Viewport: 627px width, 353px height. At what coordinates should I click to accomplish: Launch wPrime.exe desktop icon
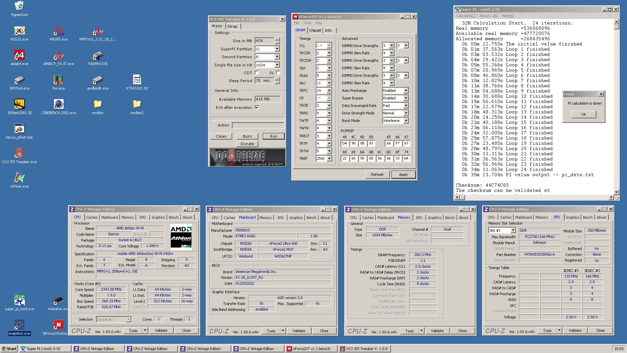(x=19, y=178)
